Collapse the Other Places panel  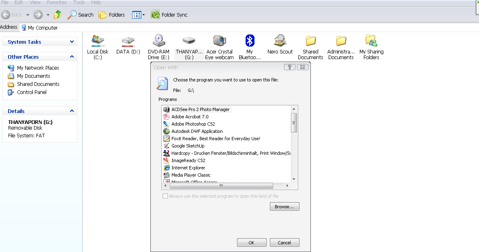tap(72, 57)
